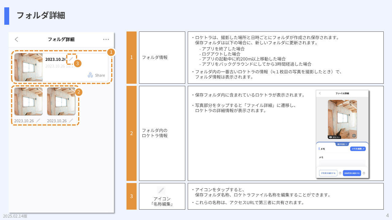This screenshot has height=220, width=392.
Task: Expand the 親子写真 dropdown tab
Action: [342, 144]
